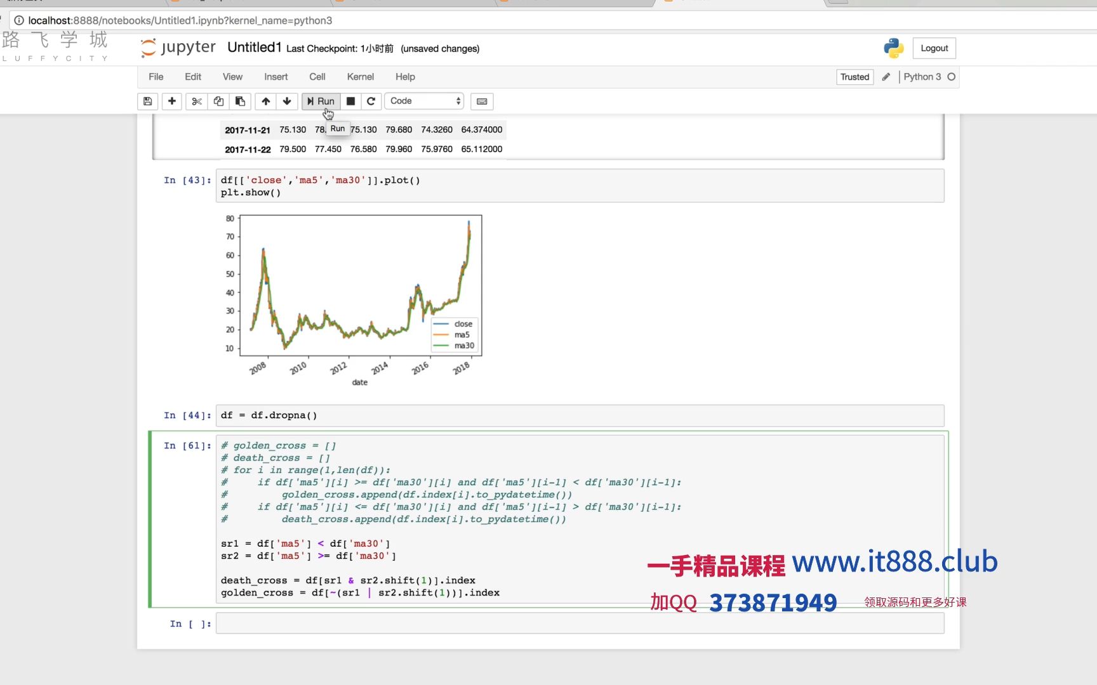Viewport: 1097px width, 685px height.
Task: Open the Cell menu
Action: (317, 77)
